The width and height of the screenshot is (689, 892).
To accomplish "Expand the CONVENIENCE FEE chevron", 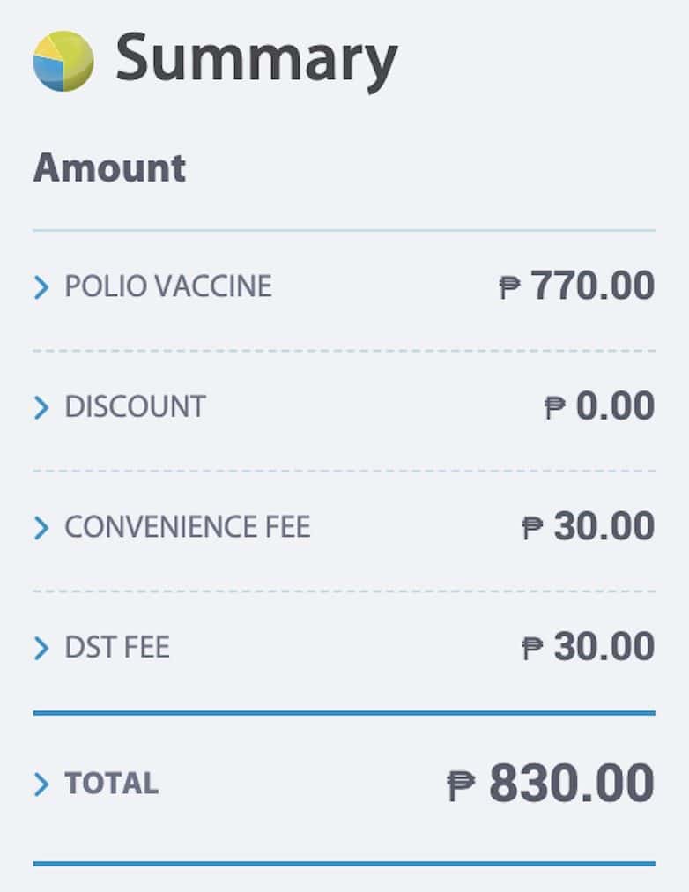I will pos(41,528).
